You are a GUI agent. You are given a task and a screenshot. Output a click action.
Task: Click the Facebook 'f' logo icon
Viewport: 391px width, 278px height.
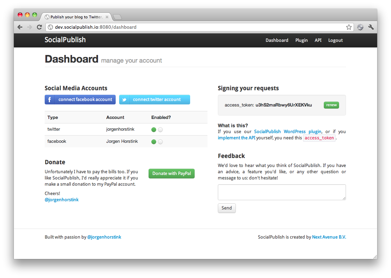[x=50, y=100]
